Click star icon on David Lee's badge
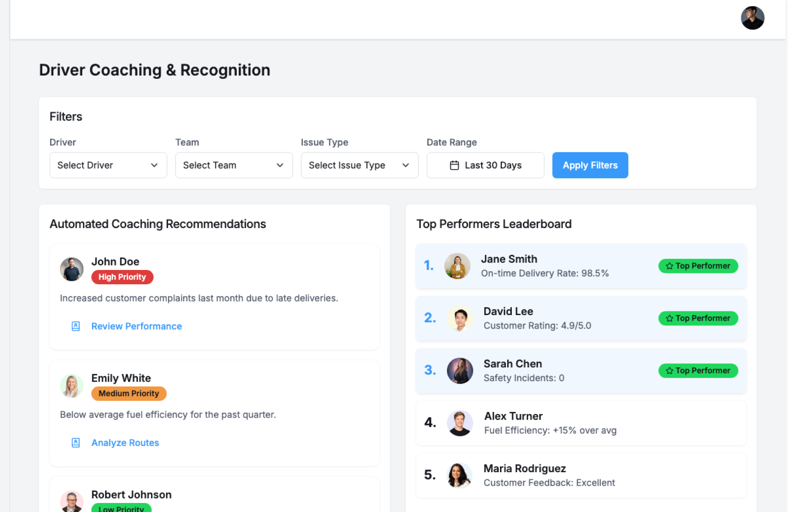 coord(669,318)
